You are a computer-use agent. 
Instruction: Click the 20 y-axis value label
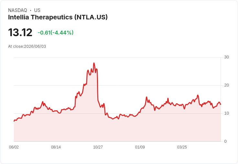(226, 85)
